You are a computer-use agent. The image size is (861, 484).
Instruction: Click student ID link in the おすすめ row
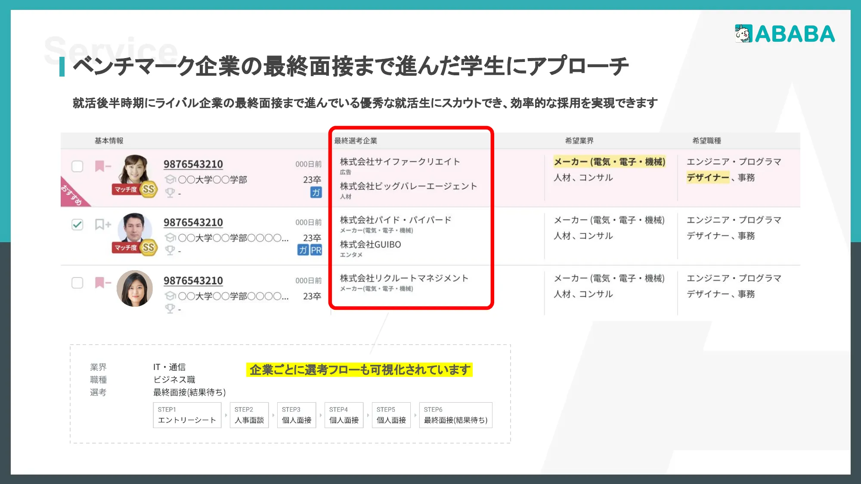click(193, 164)
